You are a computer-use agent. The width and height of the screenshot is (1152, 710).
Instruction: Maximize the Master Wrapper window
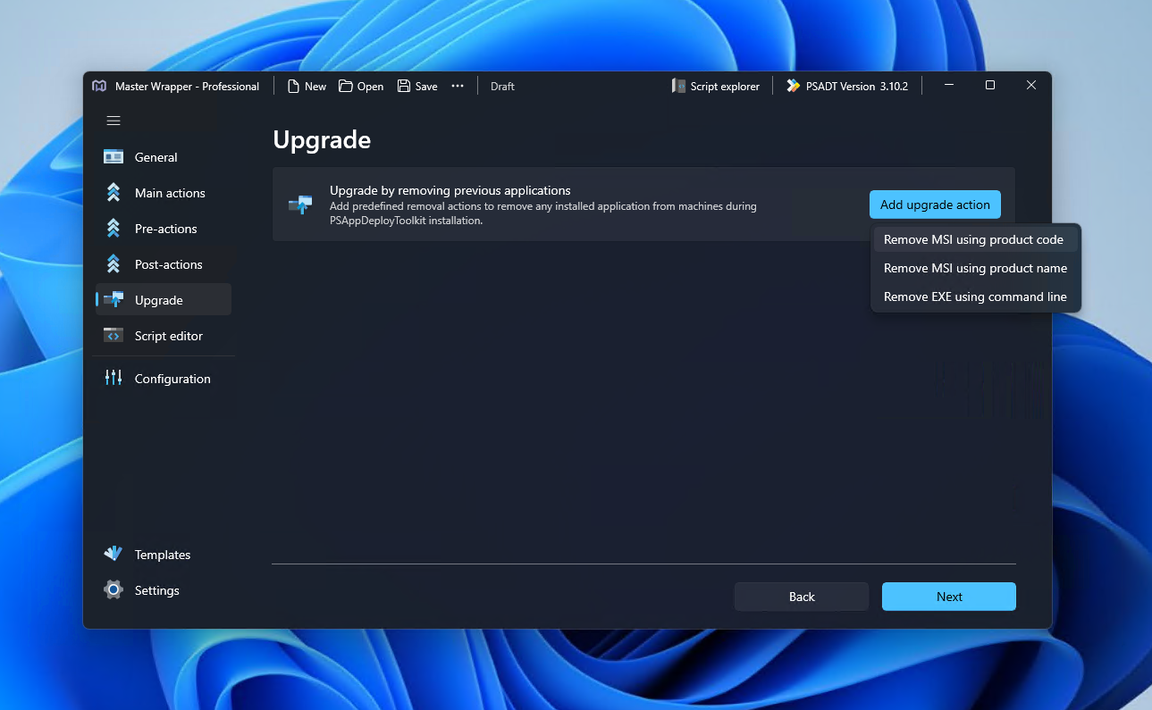click(990, 85)
